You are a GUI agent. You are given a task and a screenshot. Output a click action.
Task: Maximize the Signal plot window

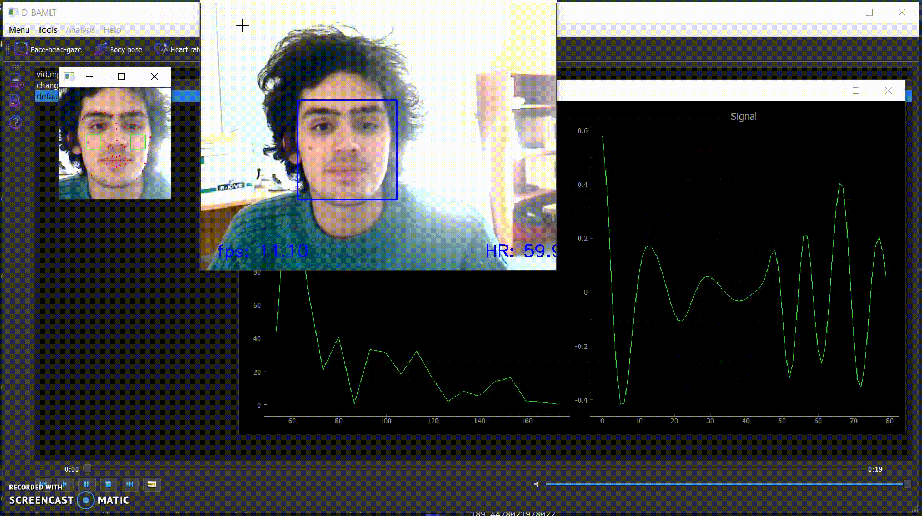coord(856,90)
